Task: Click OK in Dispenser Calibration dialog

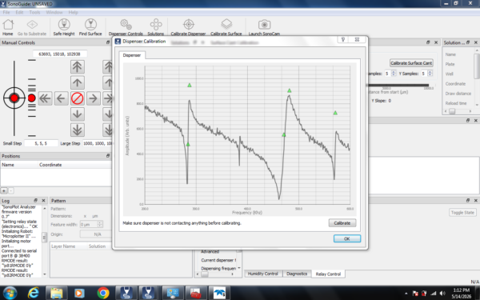Action: click(x=347, y=238)
